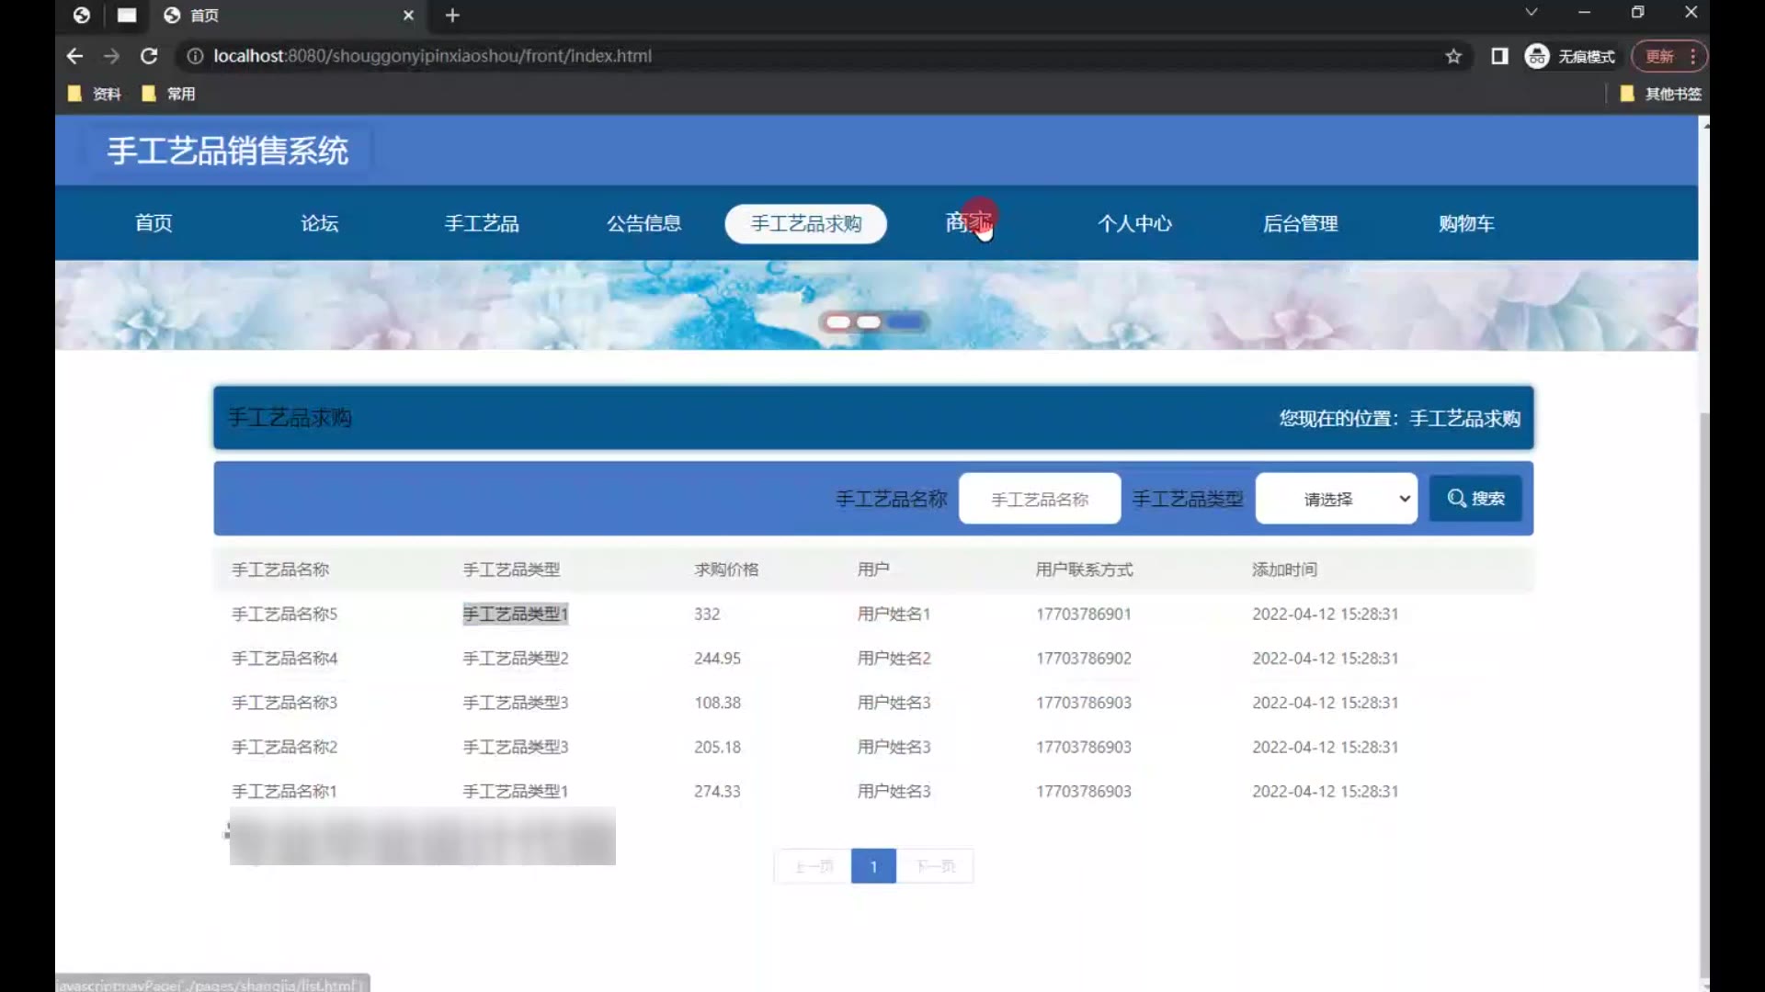The height and width of the screenshot is (992, 1765).
Task: Close the 首页 browser tab
Action: 408,16
